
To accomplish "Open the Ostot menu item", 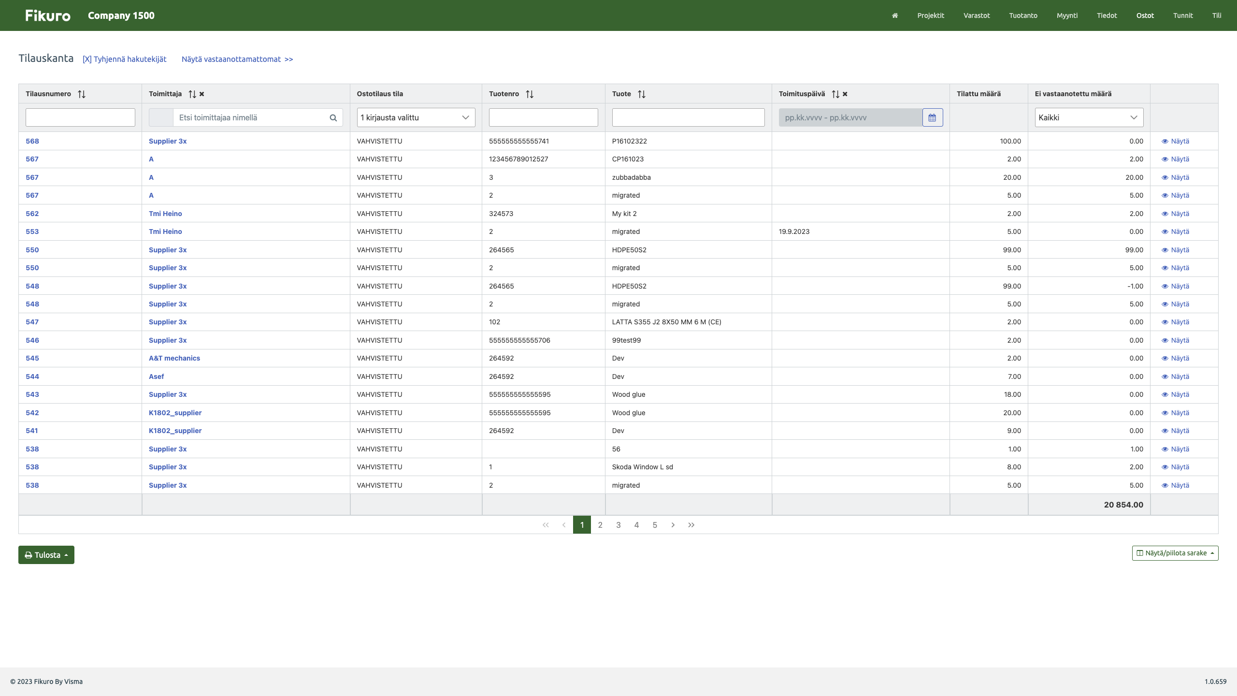I will 1144,15.
